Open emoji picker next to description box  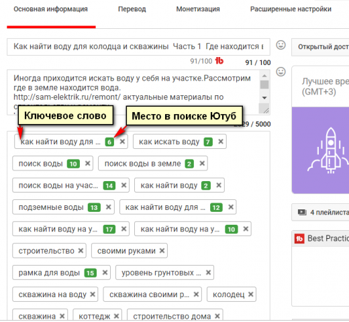click(x=281, y=72)
